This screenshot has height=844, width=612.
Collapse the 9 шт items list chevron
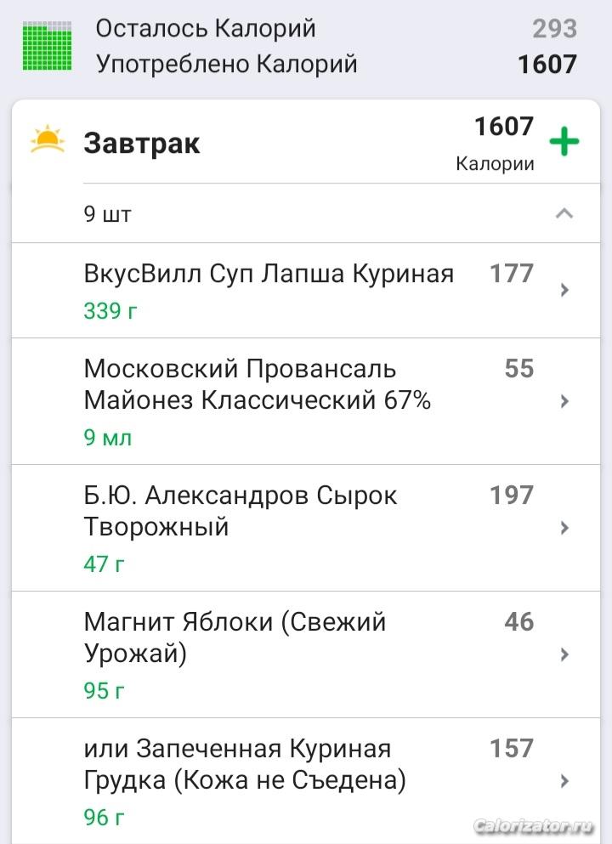coord(564,213)
